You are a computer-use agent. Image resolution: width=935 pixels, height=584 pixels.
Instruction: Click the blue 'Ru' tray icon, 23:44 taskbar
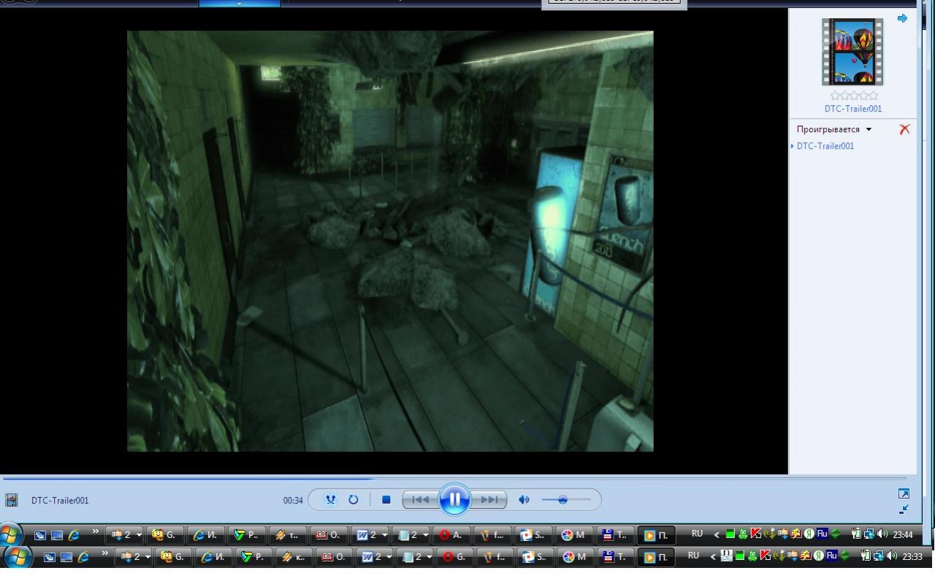pos(822,534)
